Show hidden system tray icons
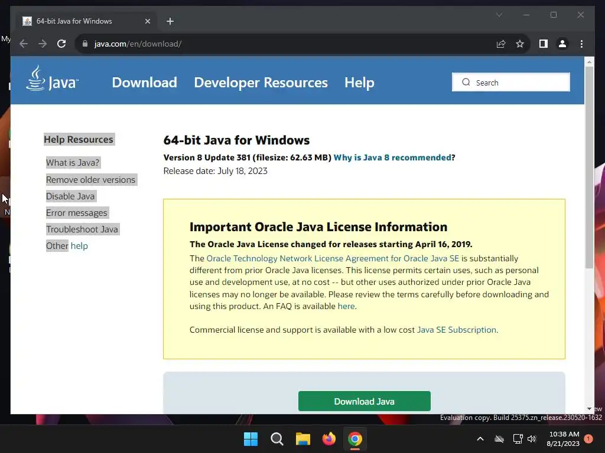605x453 pixels. [x=480, y=439]
